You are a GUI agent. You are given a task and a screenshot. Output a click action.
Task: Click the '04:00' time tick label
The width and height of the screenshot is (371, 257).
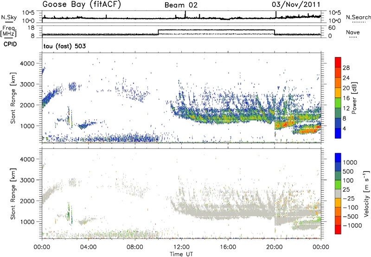pos(88,247)
